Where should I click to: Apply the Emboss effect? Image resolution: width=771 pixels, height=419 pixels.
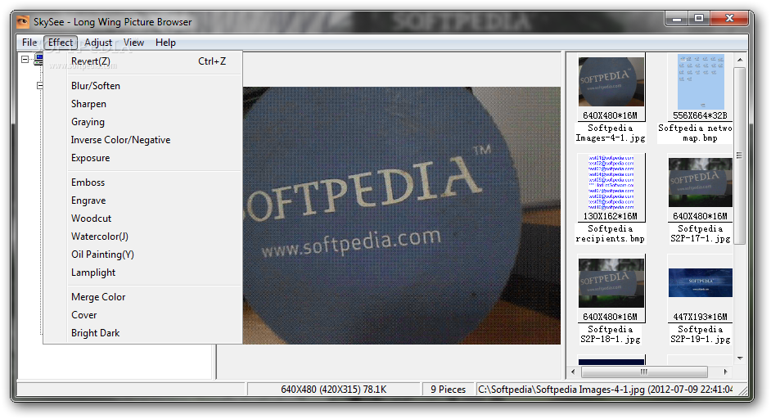click(142, 182)
